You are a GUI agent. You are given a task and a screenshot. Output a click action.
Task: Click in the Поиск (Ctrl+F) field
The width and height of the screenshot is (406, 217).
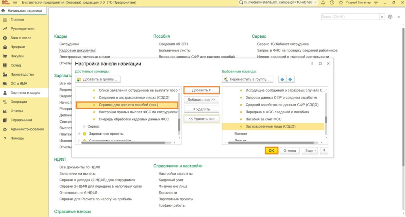pos(350,17)
